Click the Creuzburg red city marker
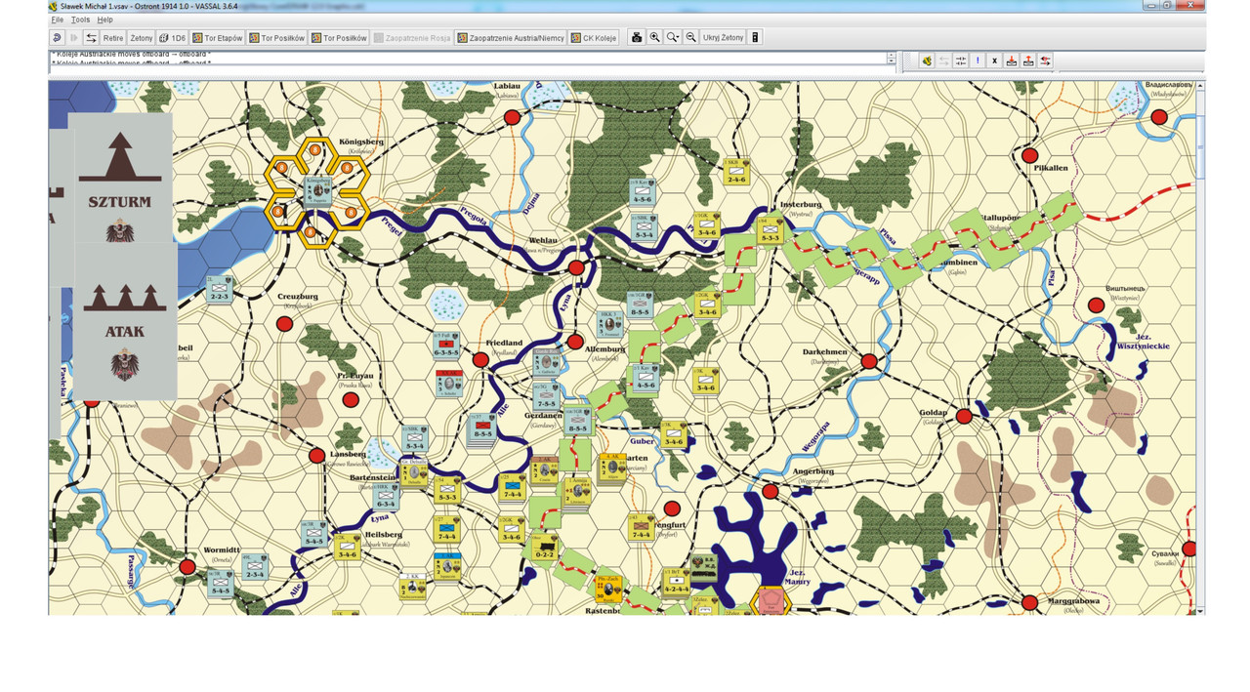Screen dimensions: 1250x692 coord(284,323)
